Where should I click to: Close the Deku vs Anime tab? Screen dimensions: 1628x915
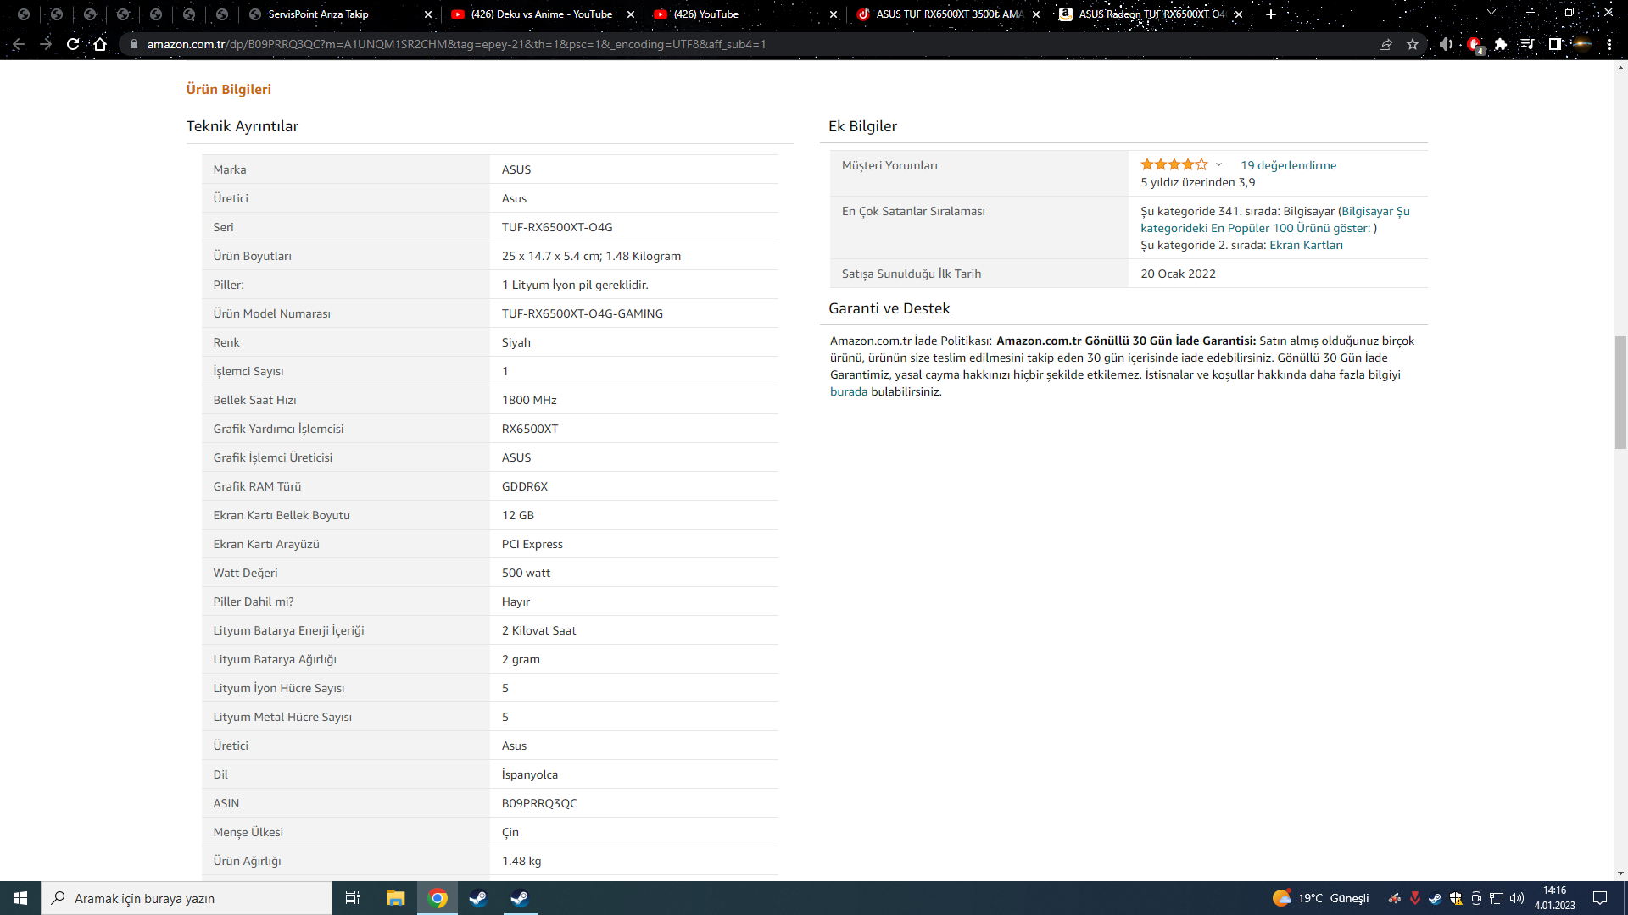pyautogui.click(x=631, y=14)
